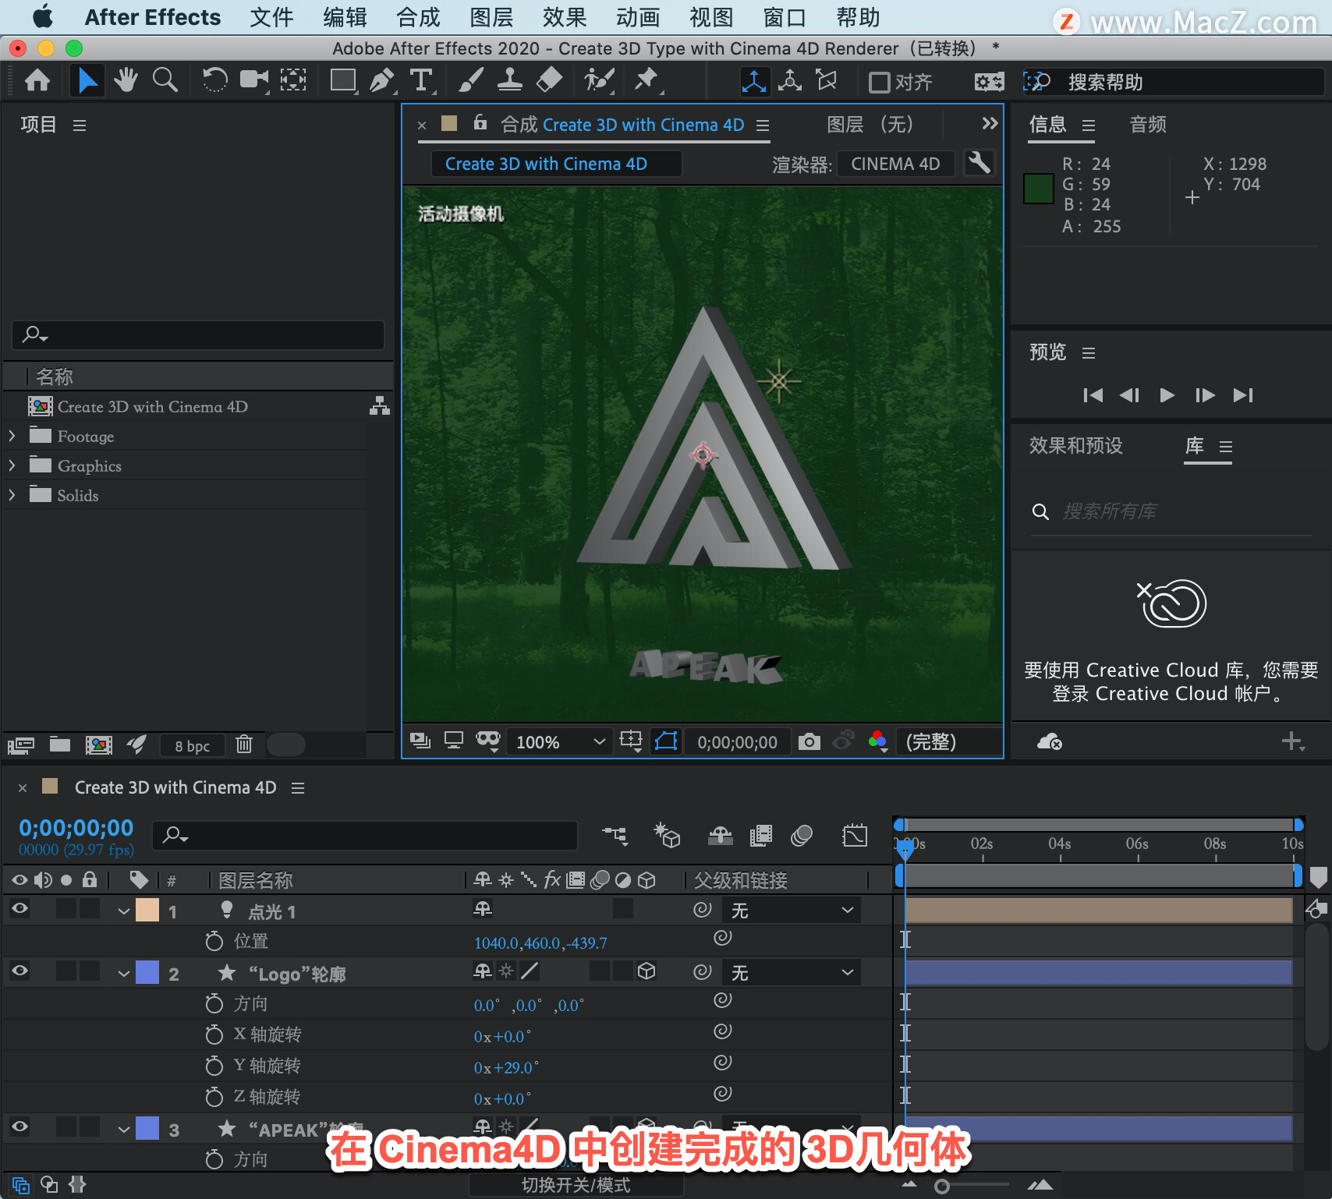The height and width of the screenshot is (1199, 1332).
Task: Click the 点光 1 layer label color swatch
Action: (x=147, y=911)
